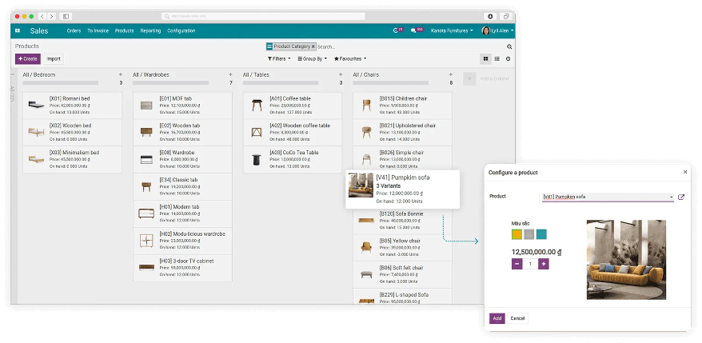Open the [A01] Coffee table card

(293, 106)
